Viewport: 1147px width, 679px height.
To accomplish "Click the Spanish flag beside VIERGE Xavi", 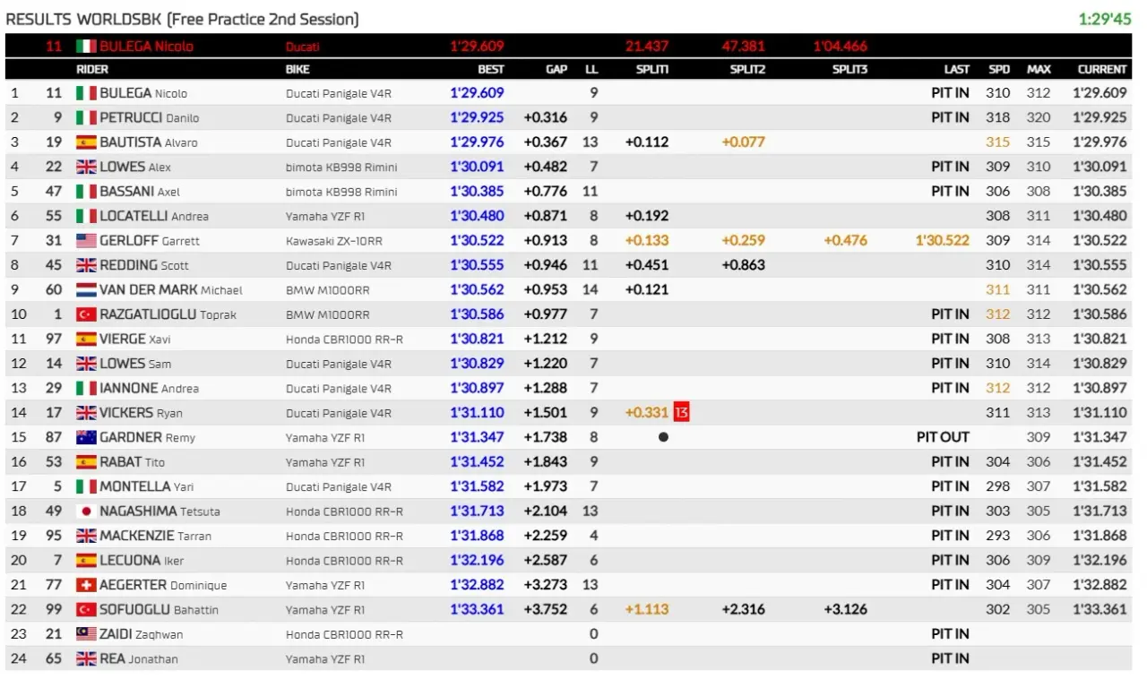I will tap(86, 339).
